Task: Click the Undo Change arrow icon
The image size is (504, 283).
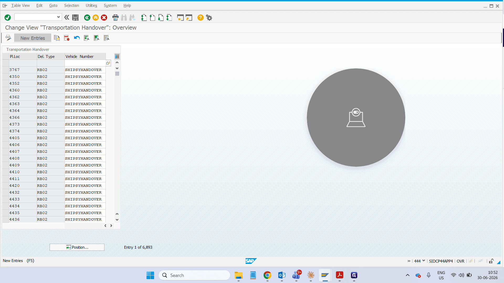Action: [x=77, y=38]
